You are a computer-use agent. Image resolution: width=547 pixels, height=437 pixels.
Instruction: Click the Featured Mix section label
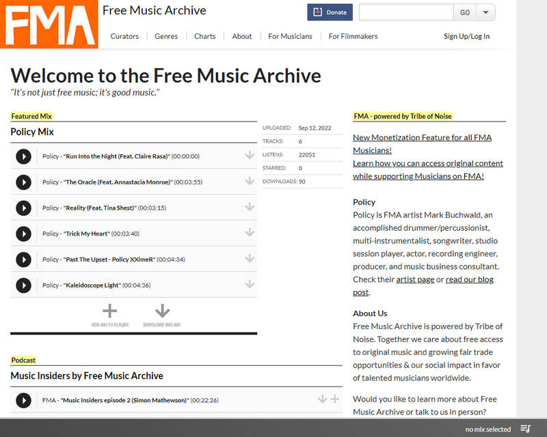point(31,116)
